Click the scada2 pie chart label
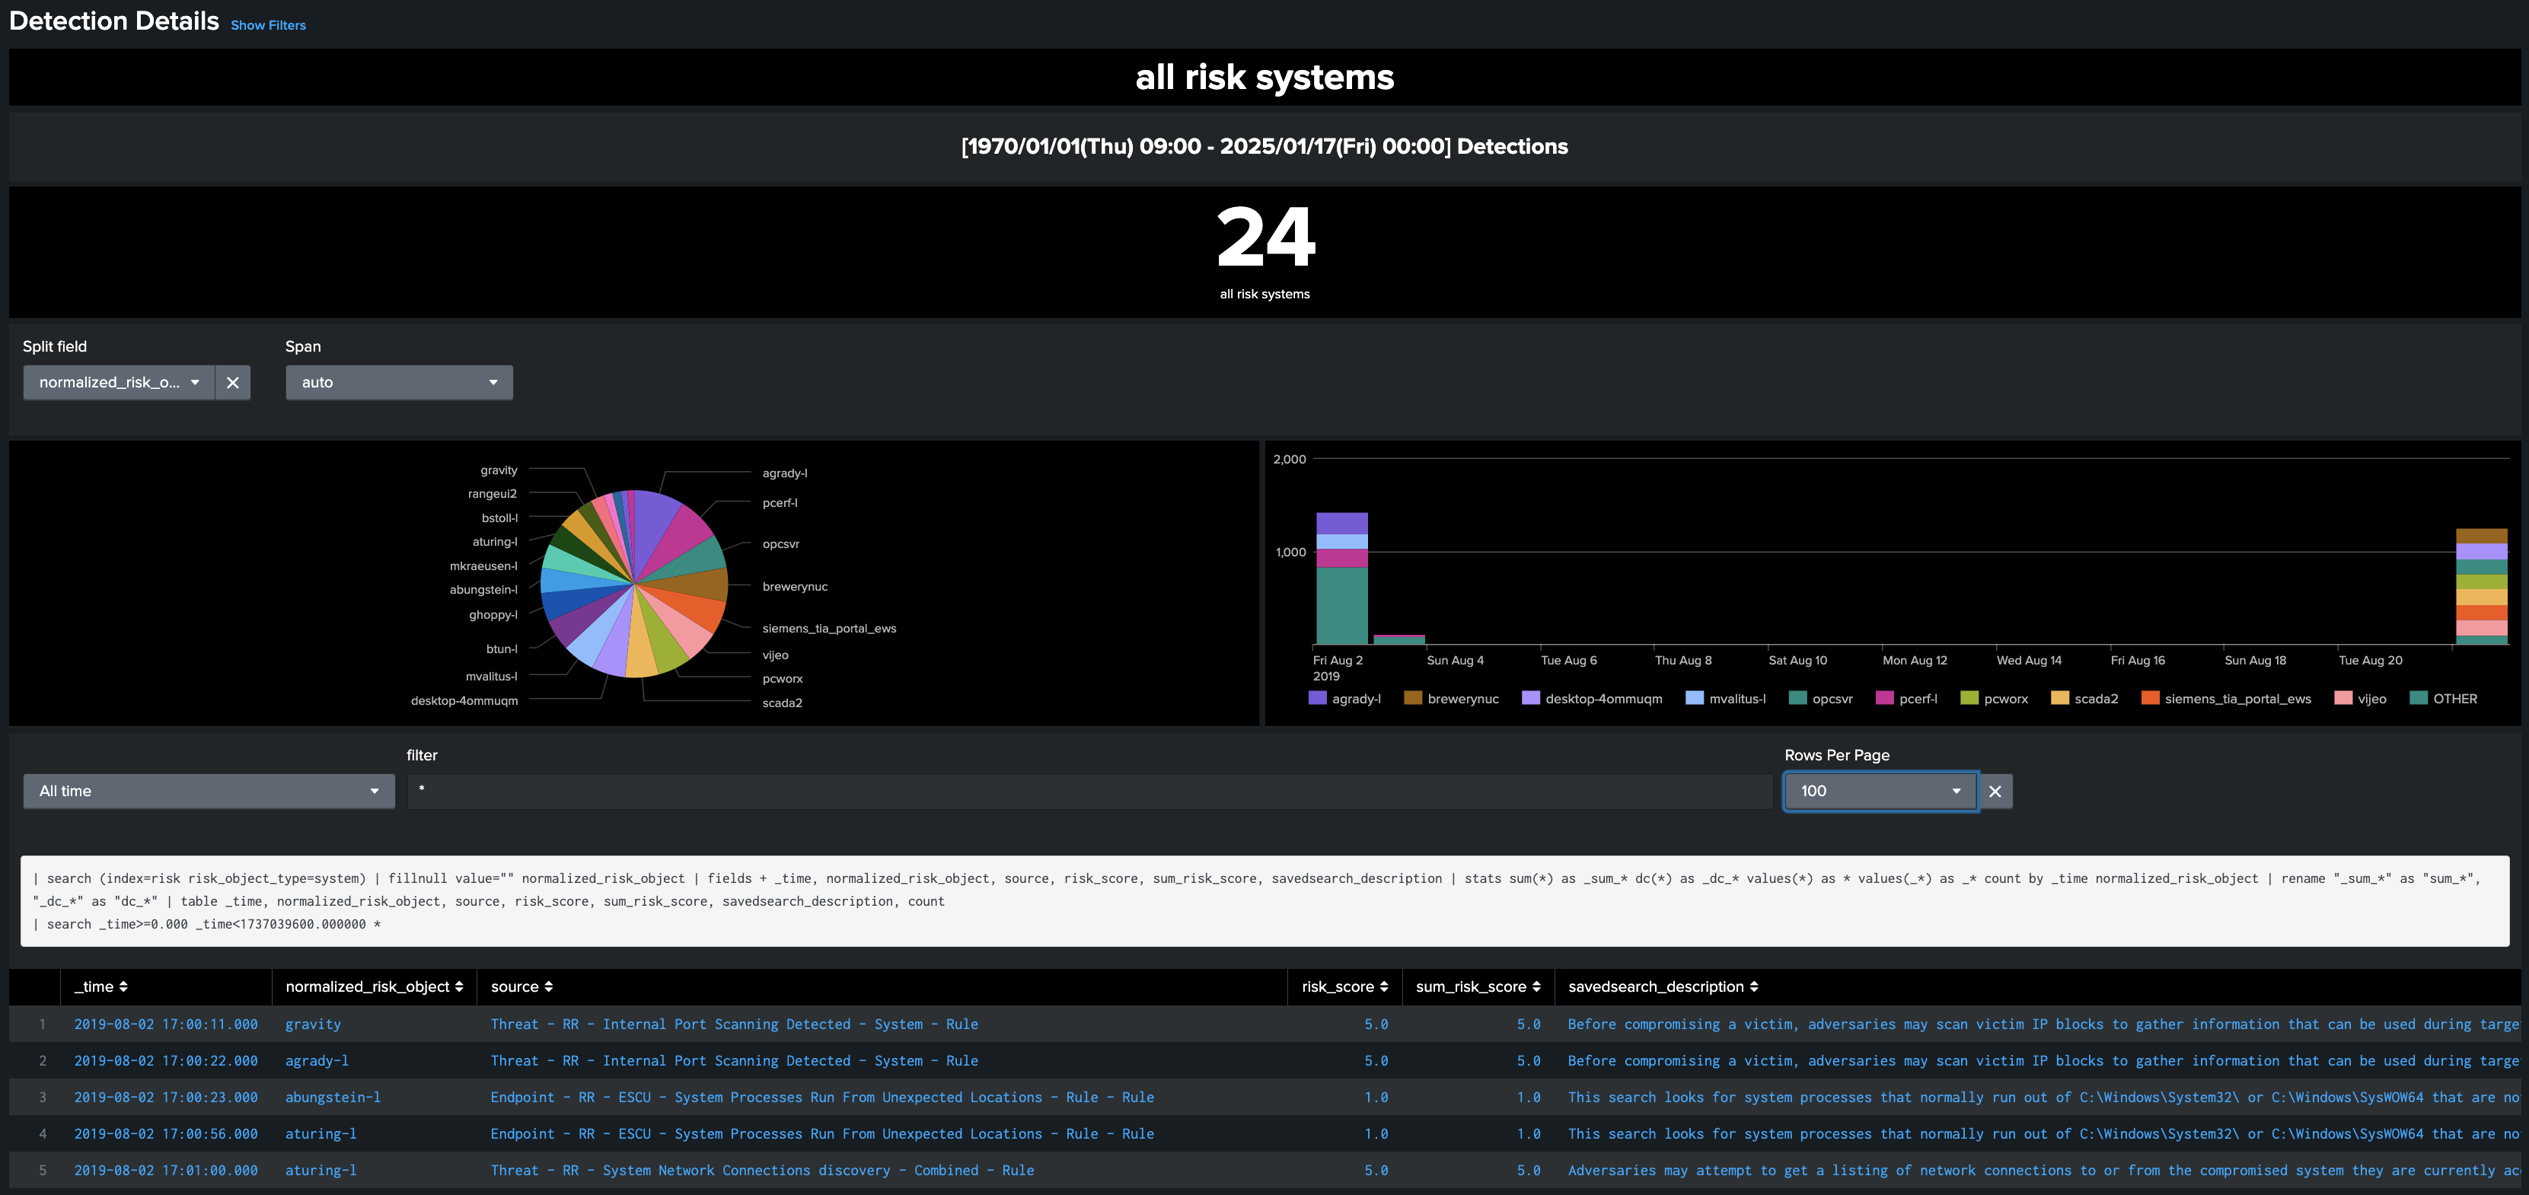Image resolution: width=2529 pixels, height=1195 pixels. [782, 703]
